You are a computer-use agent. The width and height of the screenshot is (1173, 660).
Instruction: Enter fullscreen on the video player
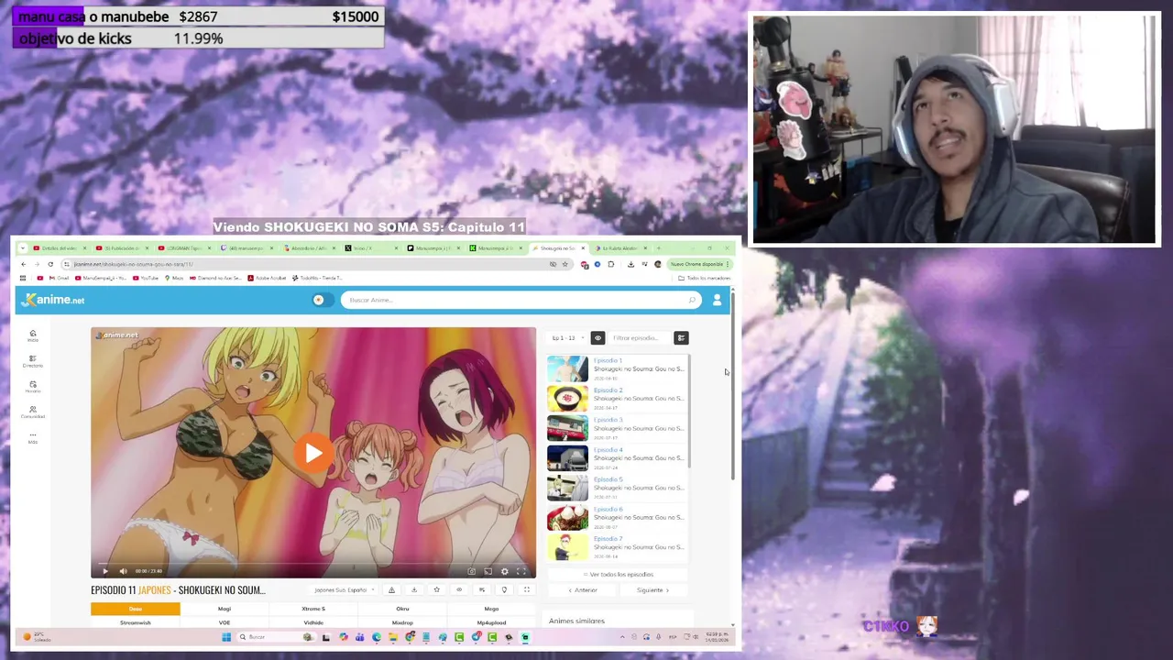click(521, 571)
